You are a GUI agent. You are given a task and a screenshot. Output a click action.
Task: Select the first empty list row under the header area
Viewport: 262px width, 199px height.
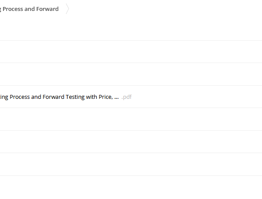pos(131,52)
